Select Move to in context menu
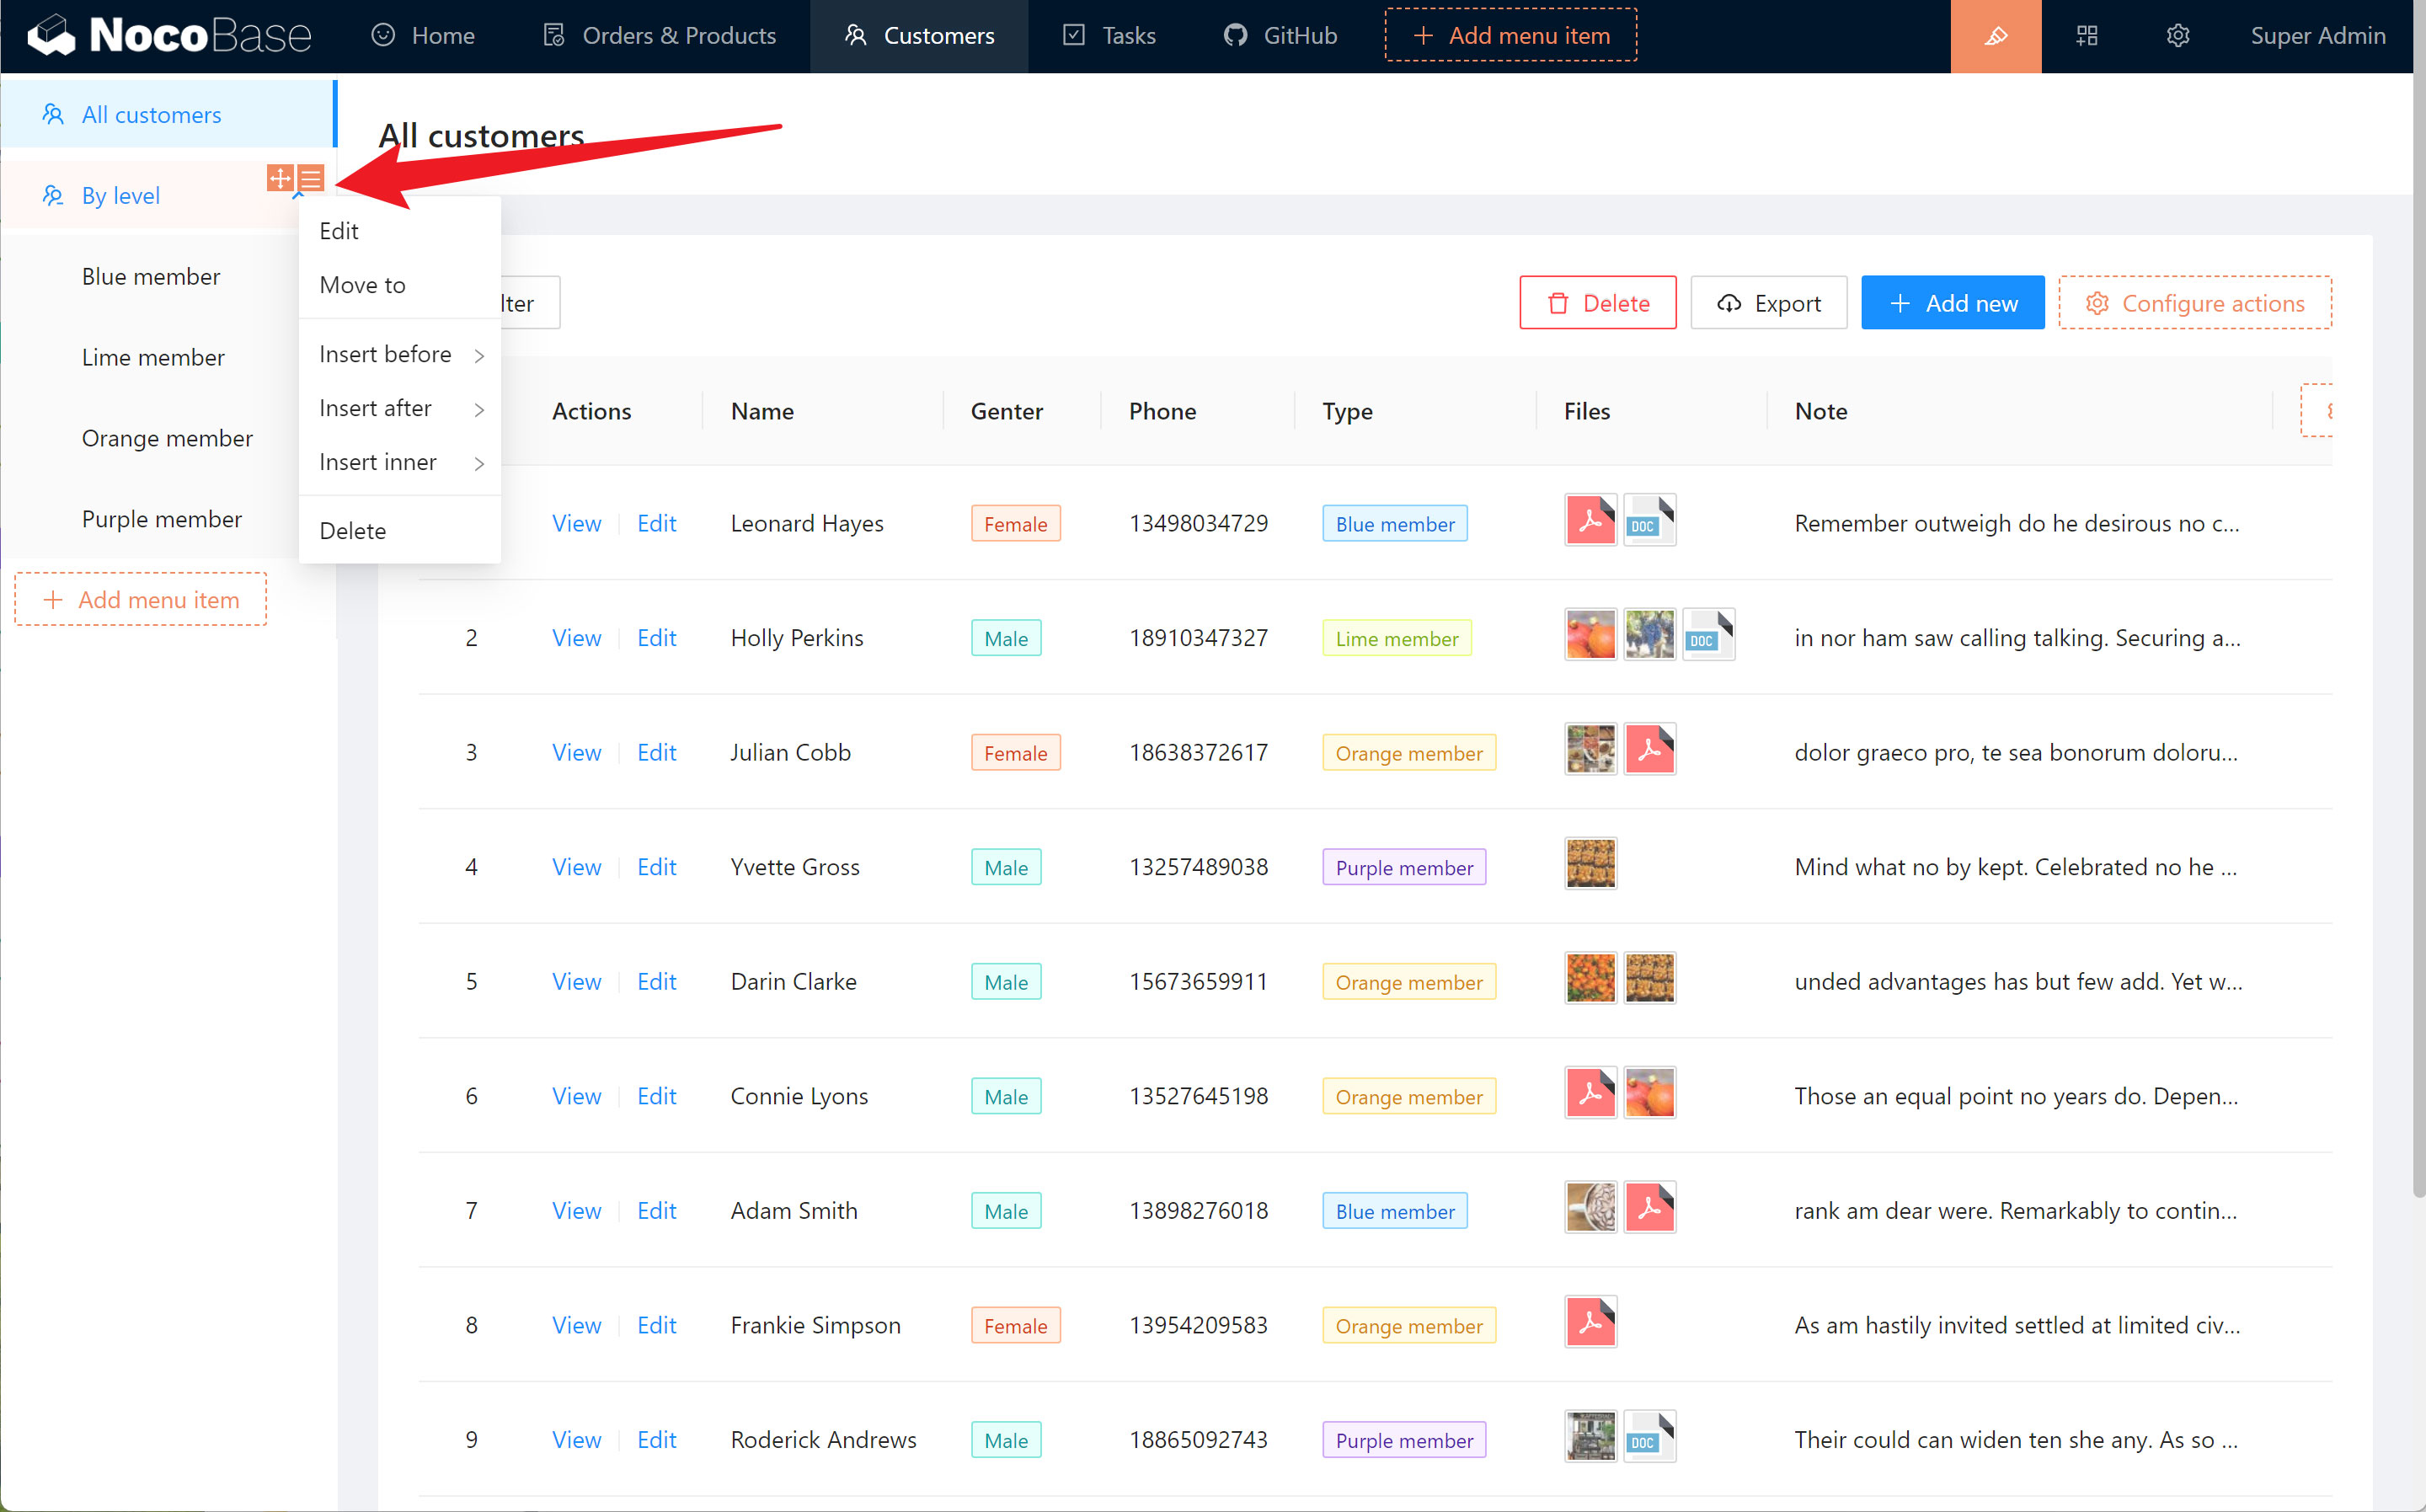The width and height of the screenshot is (2426, 1512). click(362, 285)
